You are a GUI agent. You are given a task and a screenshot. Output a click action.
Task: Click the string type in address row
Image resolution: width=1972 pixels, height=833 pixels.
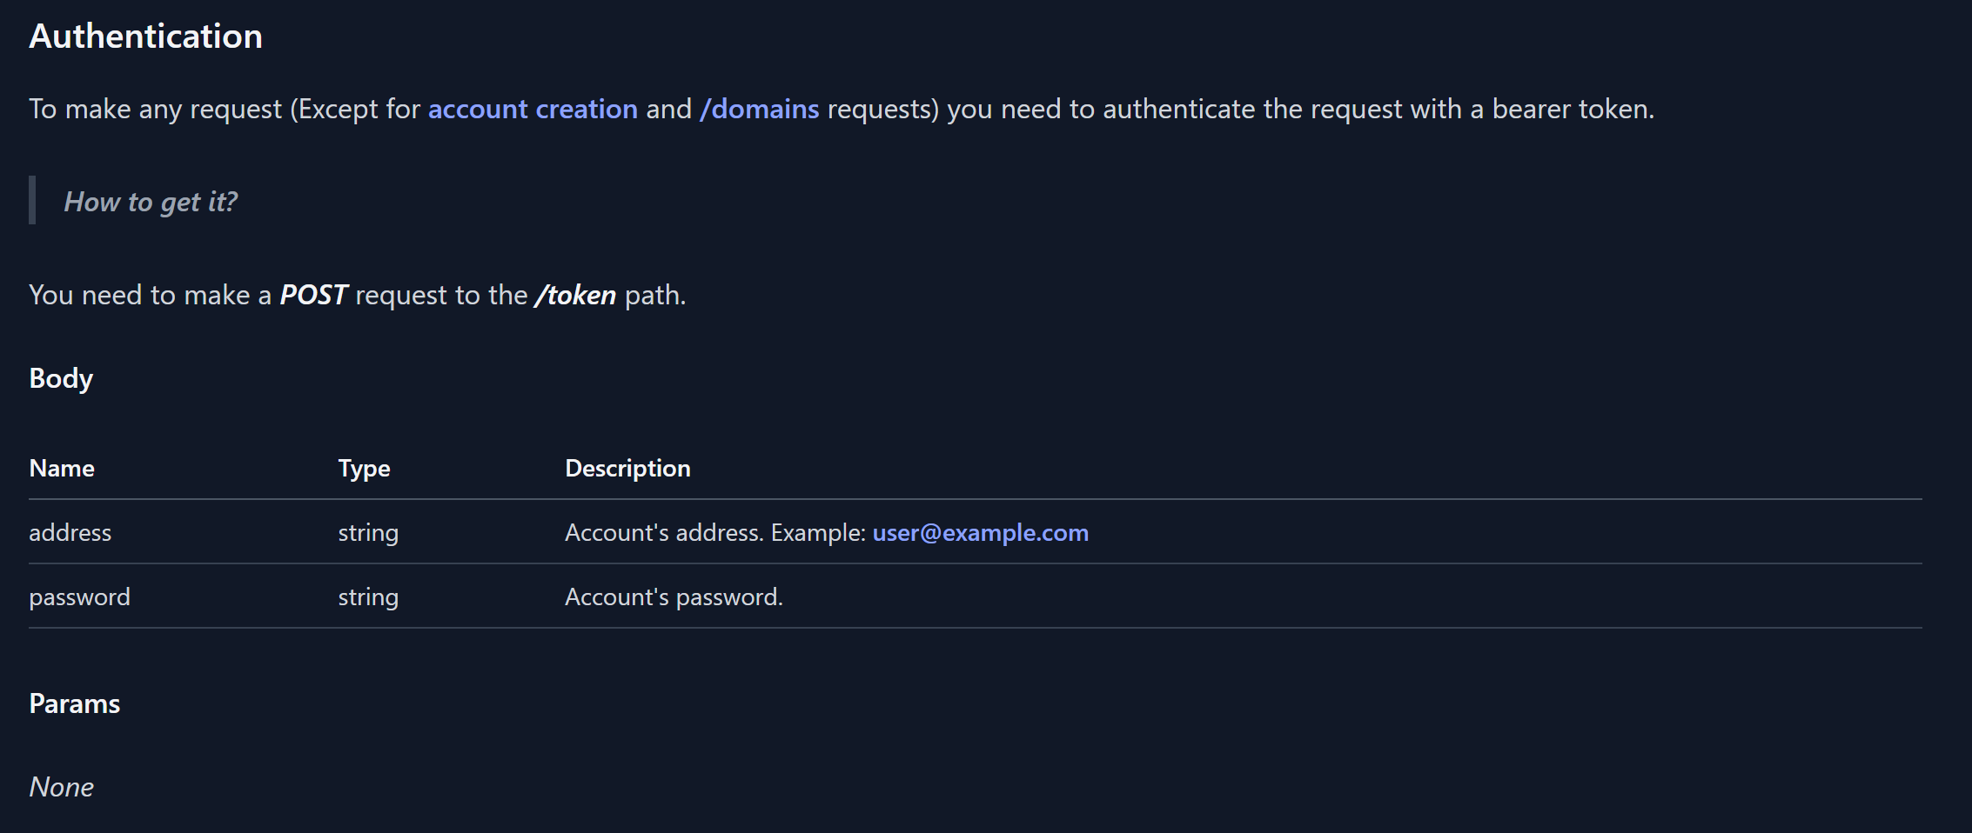coord(368,532)
